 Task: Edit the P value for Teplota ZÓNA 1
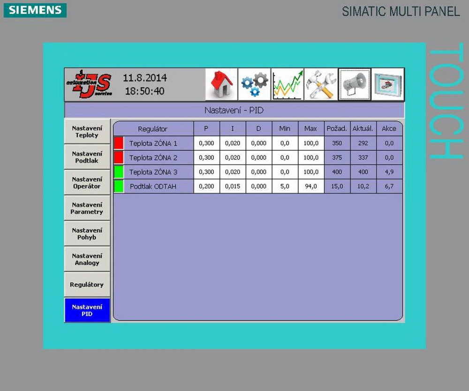click(x=206, y=143)
